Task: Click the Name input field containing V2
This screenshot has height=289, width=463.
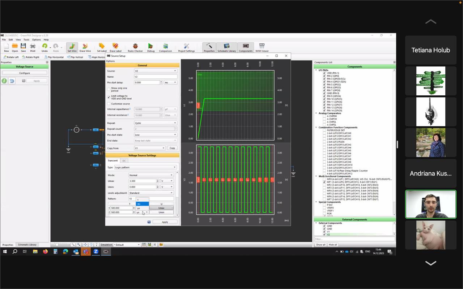Action: click(156, 77)
